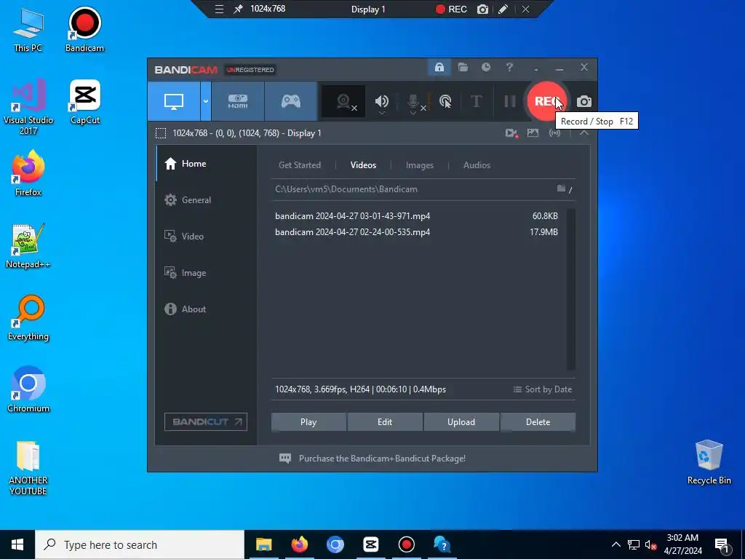Capture screenshot with Bandicam camera icon
Viewport: 745px width, 559px height.
coord(584,101)
